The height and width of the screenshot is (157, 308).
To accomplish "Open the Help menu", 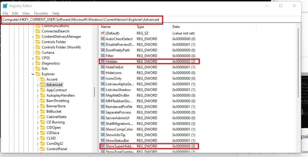I will point(56,13).
